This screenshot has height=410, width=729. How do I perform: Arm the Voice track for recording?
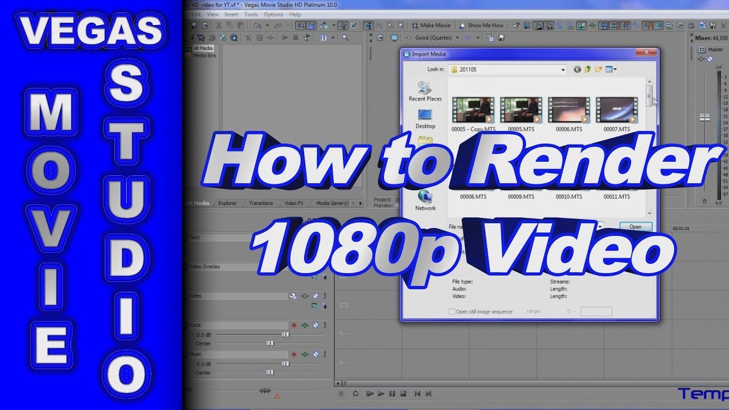tap(294, 325)
